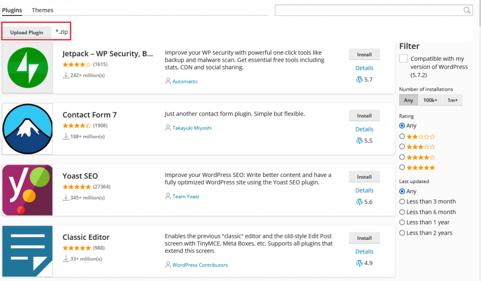Click the search magnifier icon
Viewport: 481px width, 281px height.
coord(466,10)
